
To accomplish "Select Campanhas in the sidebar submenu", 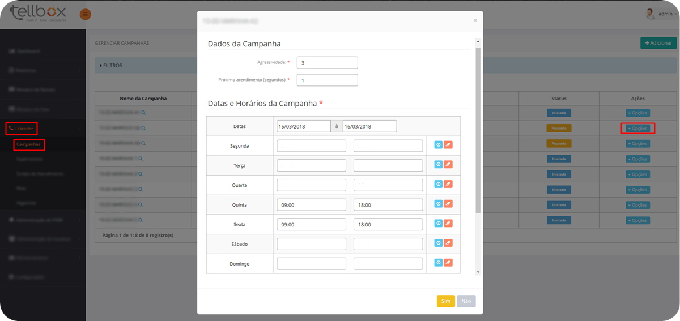I will point(29,145).
